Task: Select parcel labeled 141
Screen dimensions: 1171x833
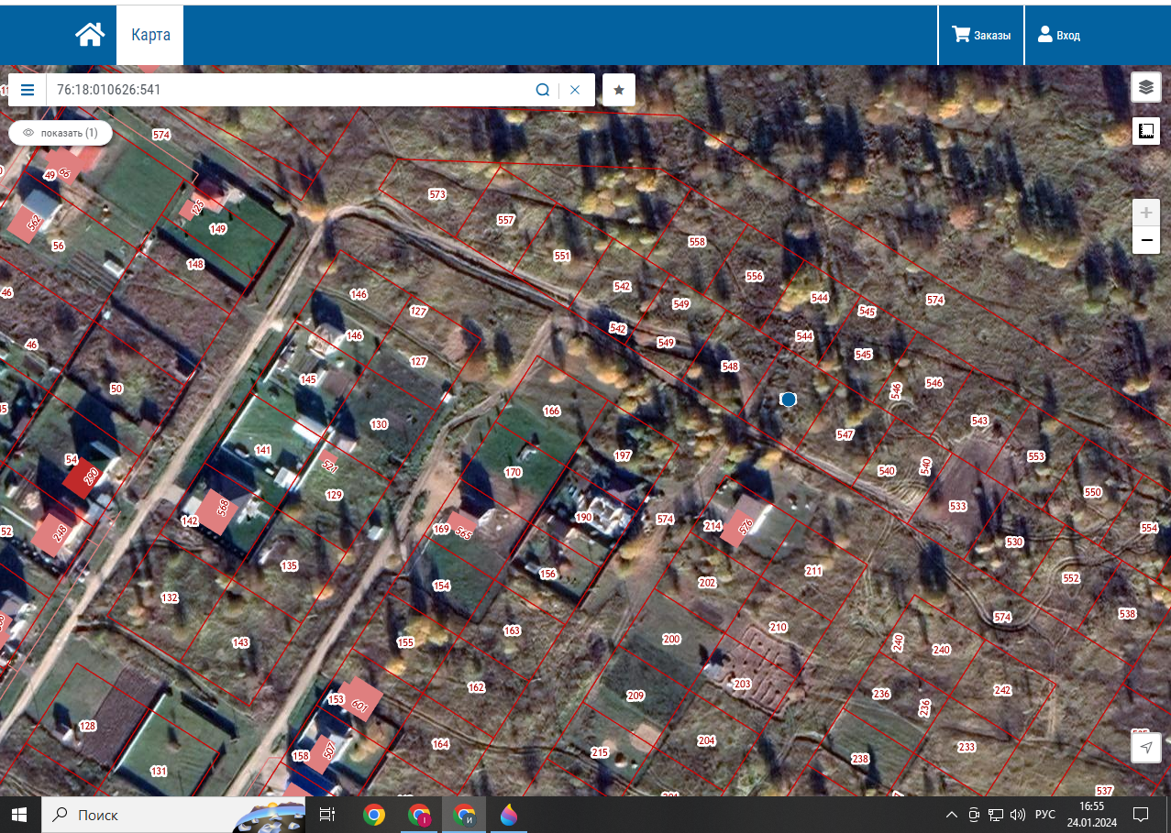Action: click(263, 450)
